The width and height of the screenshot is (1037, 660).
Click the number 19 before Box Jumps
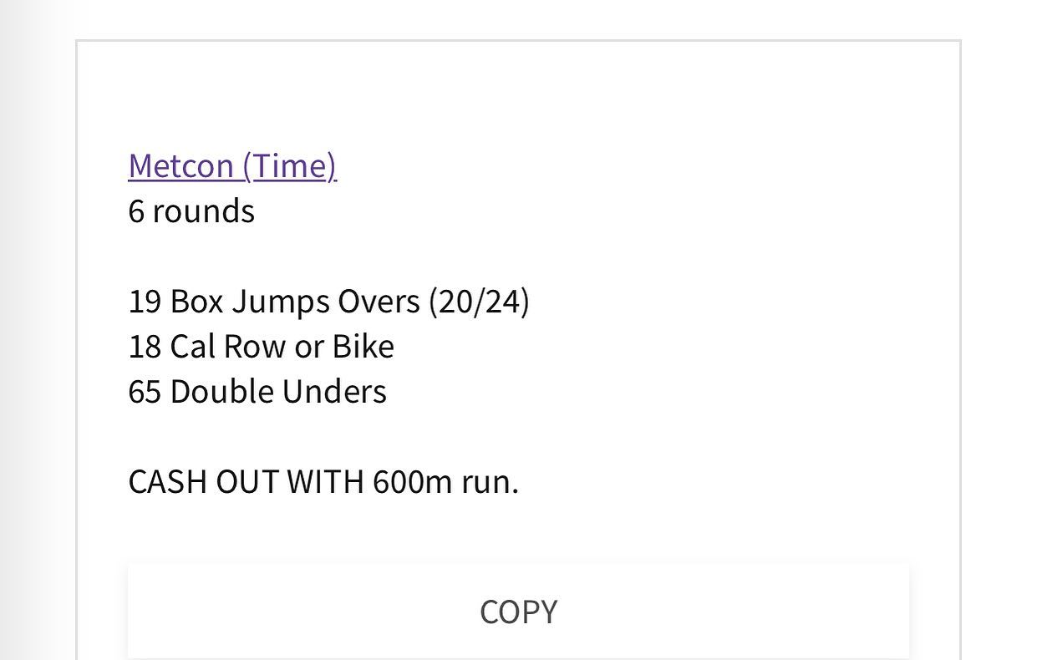click(145, 301)
